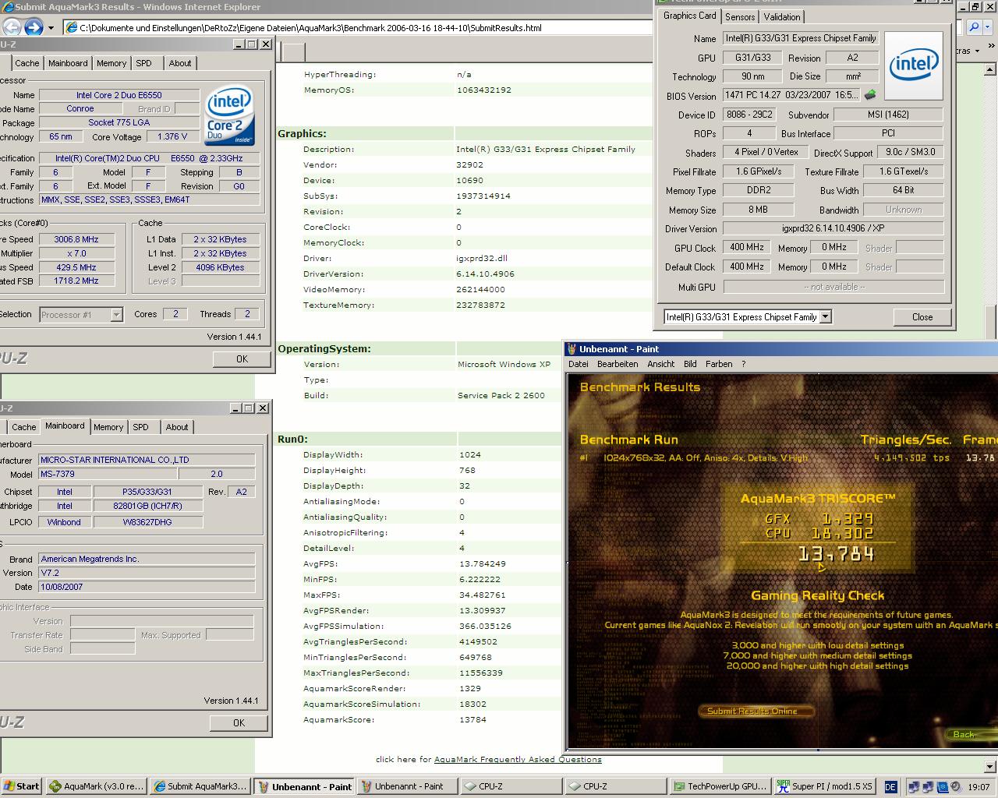Open the Cache tab in upper CPU-Z window

click(x=27, y=63)
